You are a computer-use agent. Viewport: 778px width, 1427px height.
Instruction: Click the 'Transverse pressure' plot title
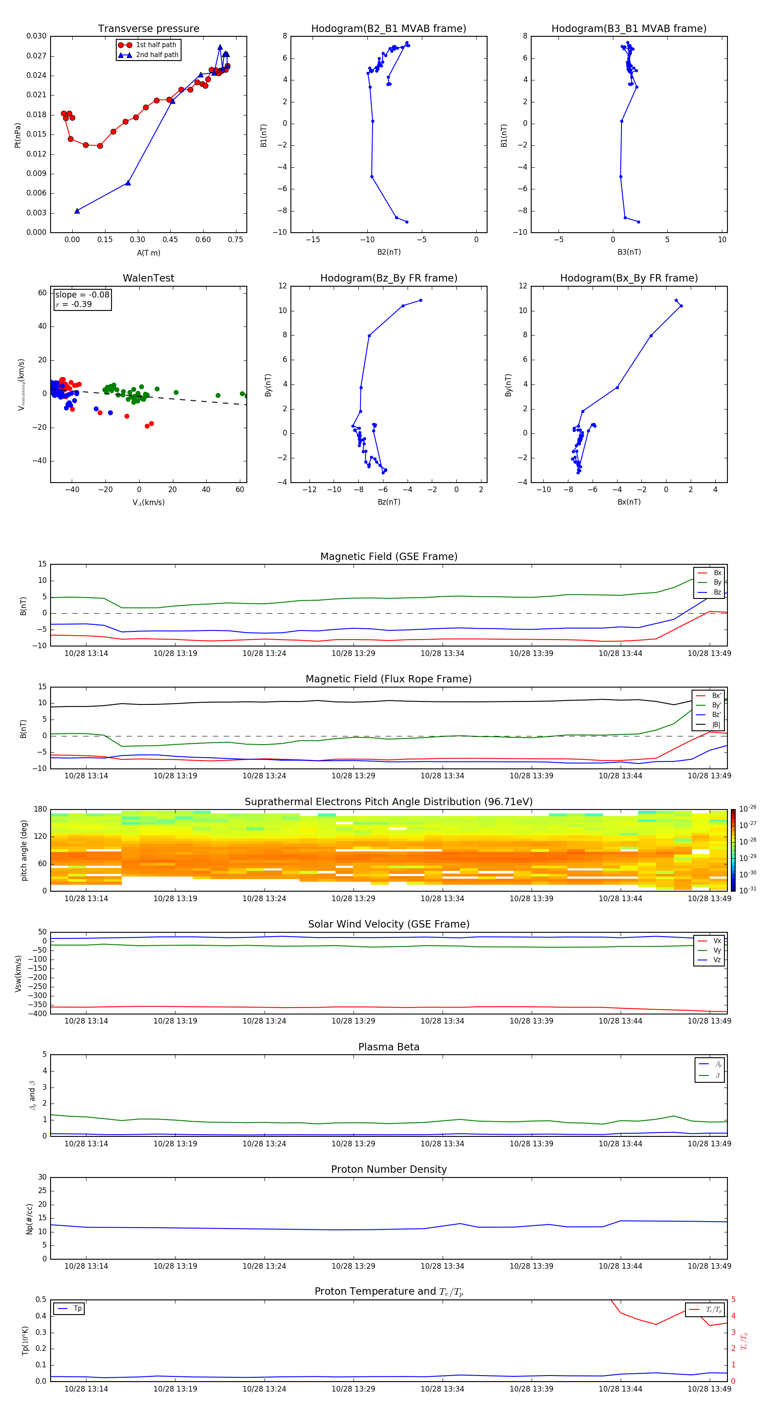pyautogui.click(x=148, y=29)
